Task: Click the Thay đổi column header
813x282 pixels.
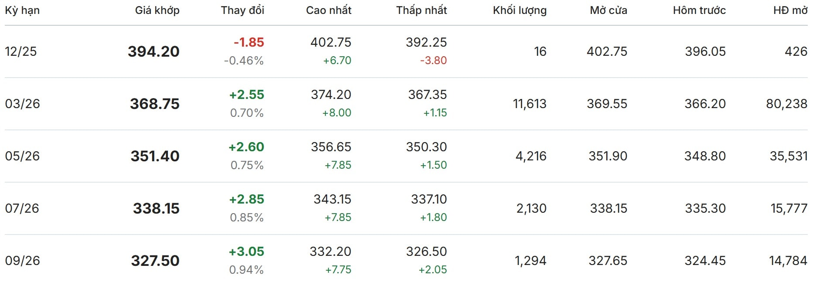Action: click(242, 10)
